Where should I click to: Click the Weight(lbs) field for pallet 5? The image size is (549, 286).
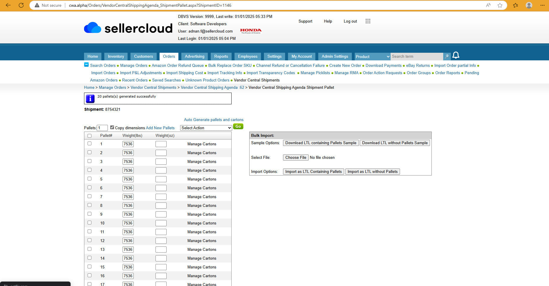click(128, 179)
